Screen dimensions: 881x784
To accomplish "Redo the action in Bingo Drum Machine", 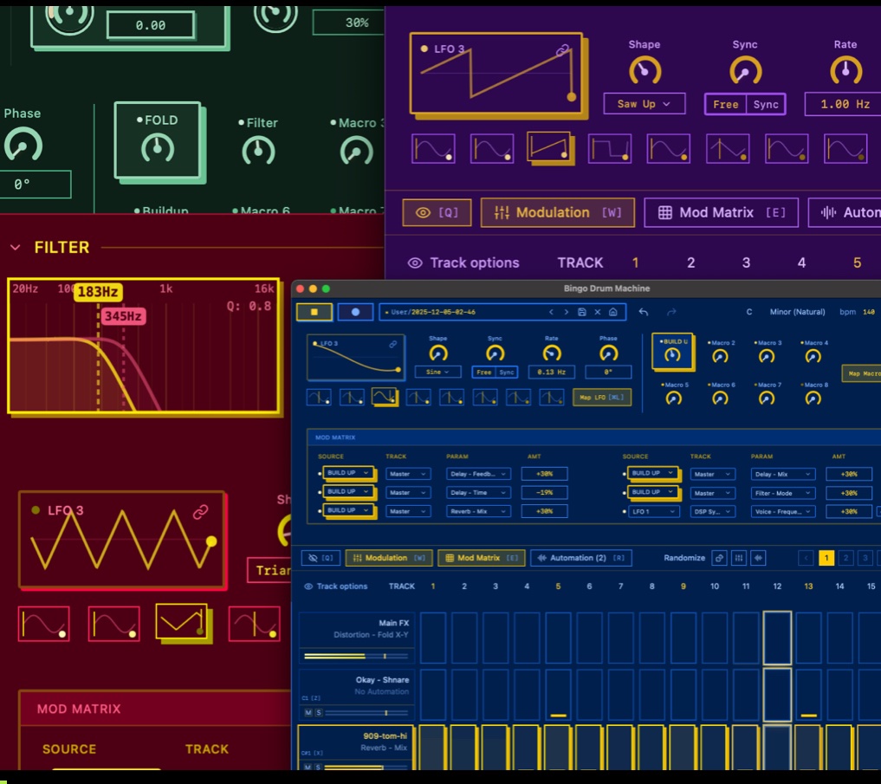I will coord(671,312).
